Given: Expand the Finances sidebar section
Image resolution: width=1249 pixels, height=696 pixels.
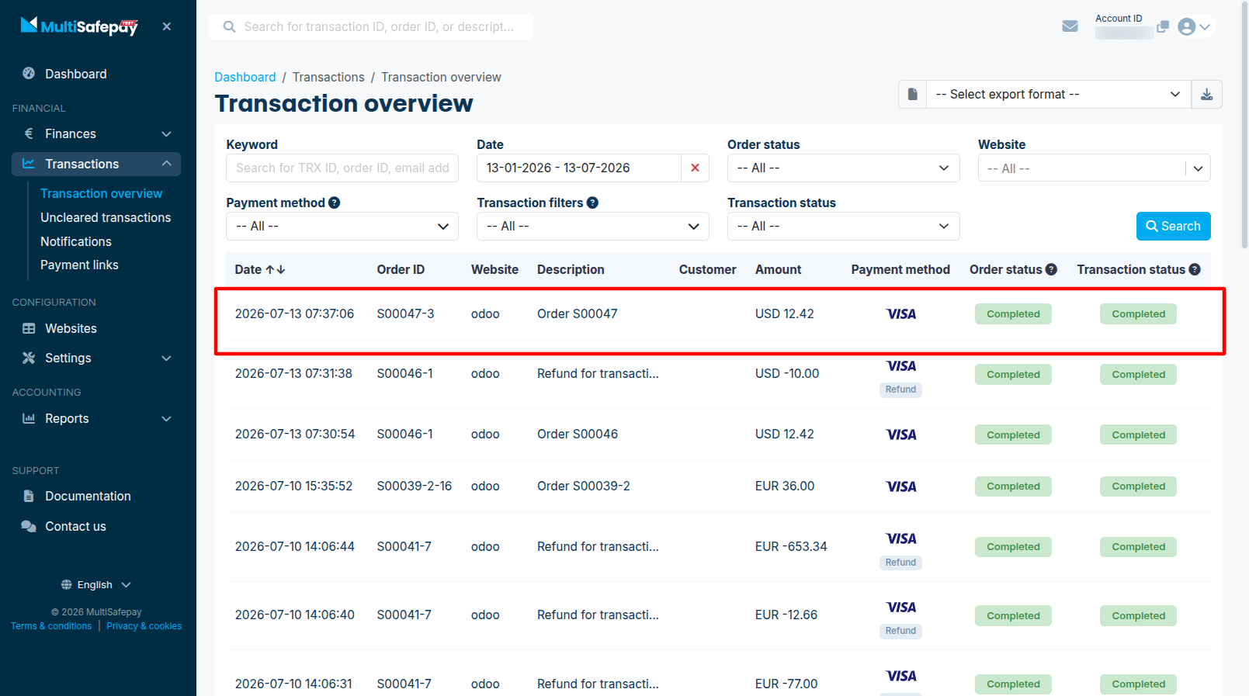Looking at the screenshot, I should tap(96, 133).
